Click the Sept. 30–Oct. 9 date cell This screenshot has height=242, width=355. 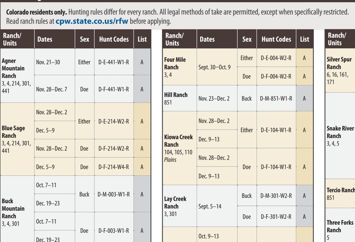(x=215, y=67)
